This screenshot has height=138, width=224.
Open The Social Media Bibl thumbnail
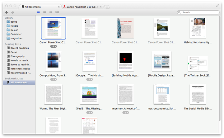point(198,94)
